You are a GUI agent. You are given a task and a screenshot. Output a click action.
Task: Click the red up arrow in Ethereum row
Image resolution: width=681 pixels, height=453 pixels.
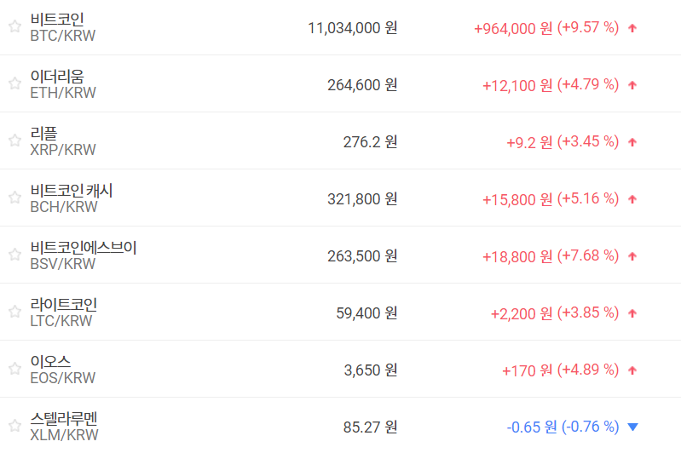pyautogui.click(x=632, y=85)
